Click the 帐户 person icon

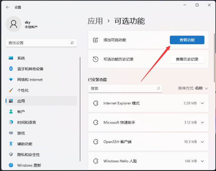point(11,111)
